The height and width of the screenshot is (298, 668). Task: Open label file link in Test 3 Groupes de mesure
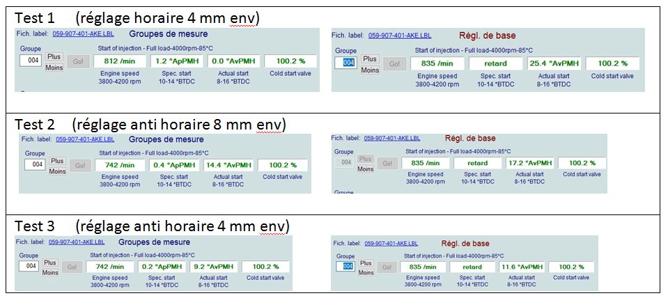point(77,242)
